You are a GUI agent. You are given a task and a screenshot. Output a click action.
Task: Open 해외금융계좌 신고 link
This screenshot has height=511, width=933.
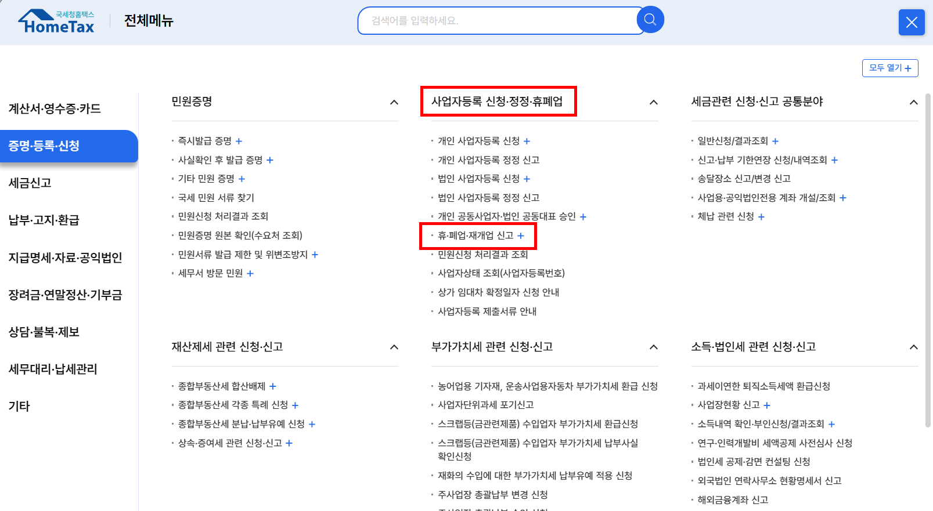tap(733, 500)
